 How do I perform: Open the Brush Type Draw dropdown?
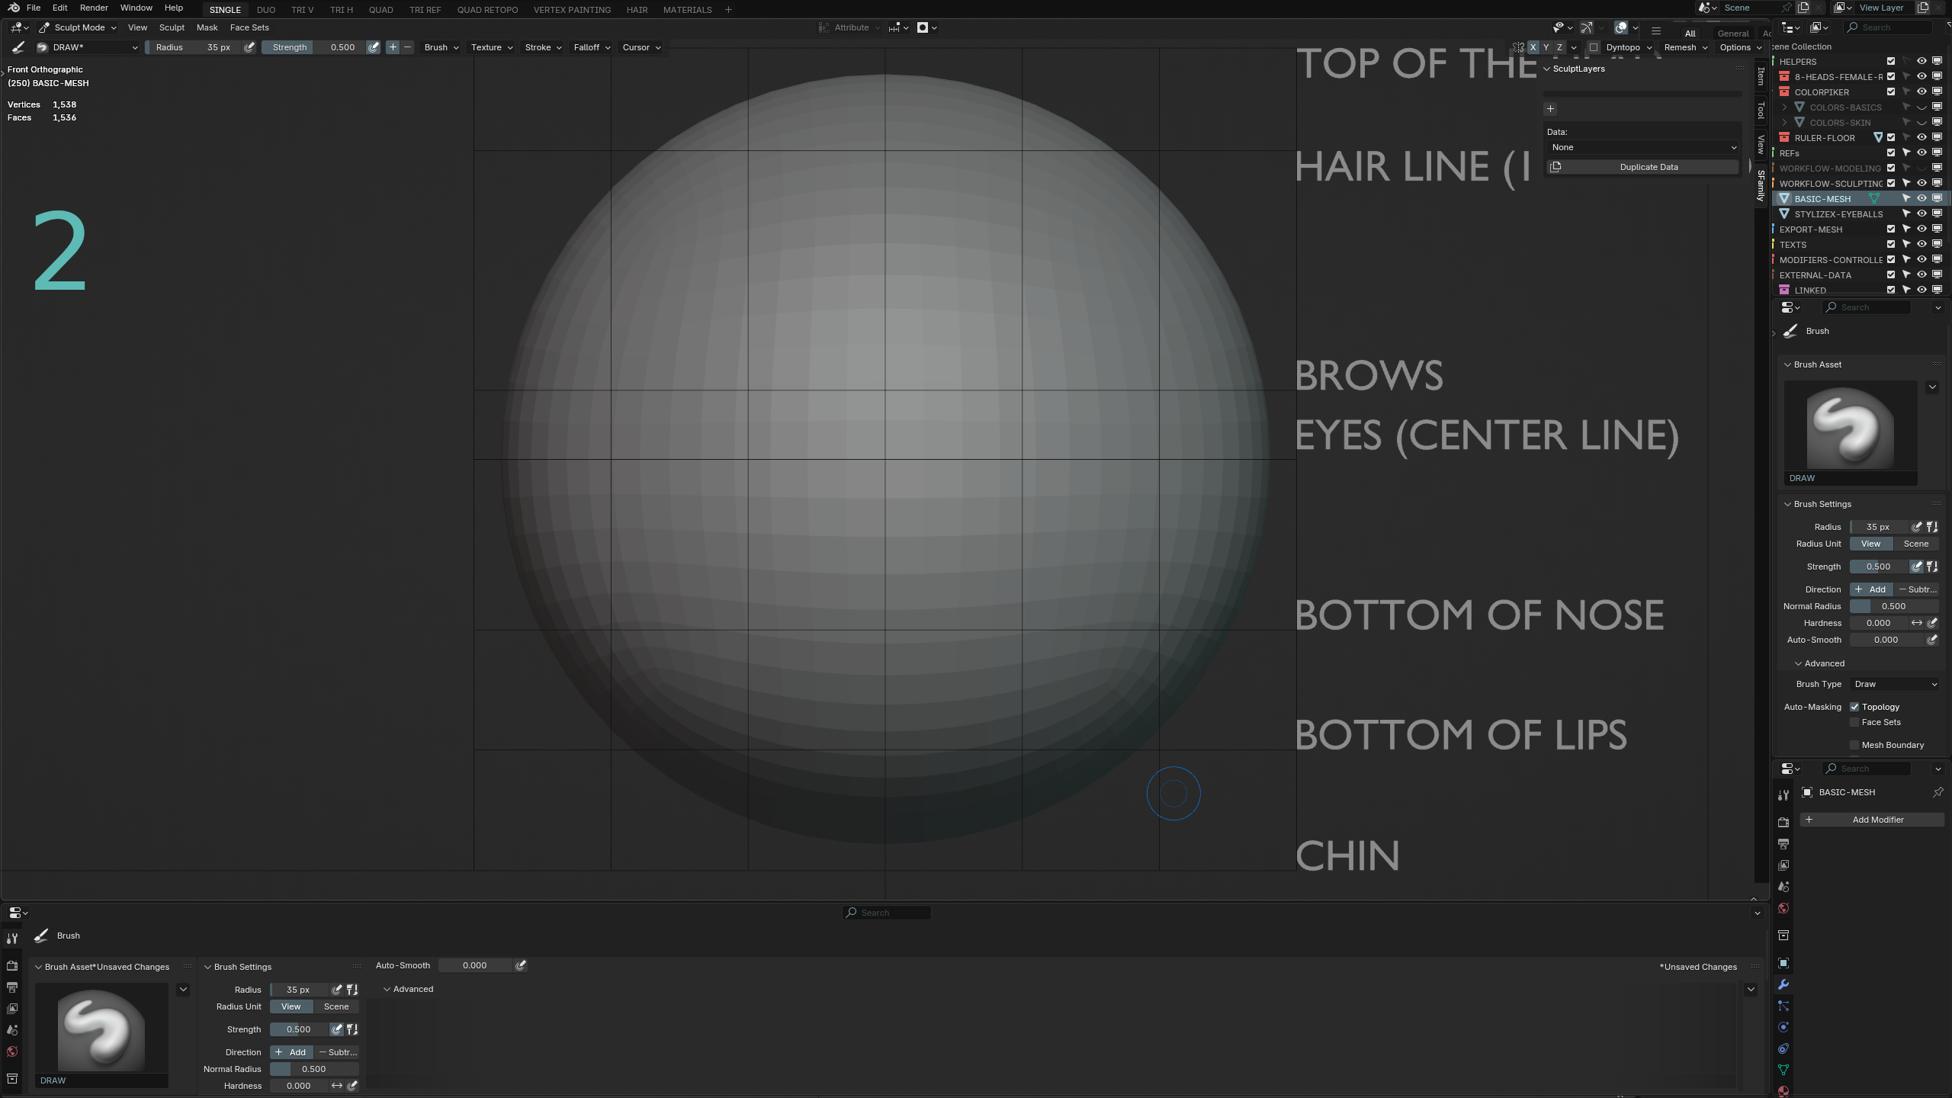[x=1896, y=684]
